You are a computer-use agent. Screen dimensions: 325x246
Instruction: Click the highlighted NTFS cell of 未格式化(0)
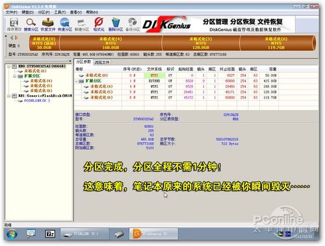(x=154, y=75)
